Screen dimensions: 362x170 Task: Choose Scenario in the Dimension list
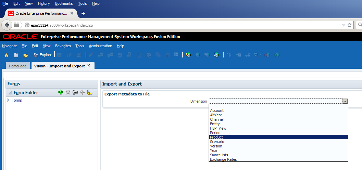pyautogui.click(x=278, y=142)
